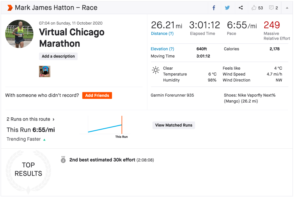The height and width of the screenshot is (198, 295).
Task: Collapse the activity header with up arrow
Action: (x=287, y=8)
